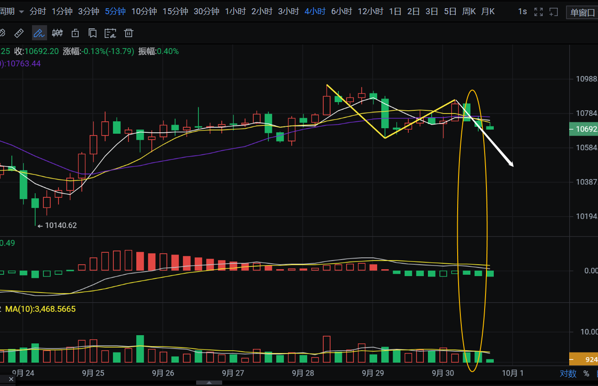The width and height of the screenshot is (598, 386).
Task: Click the bookmark icon in toolbar
Action: tap(92, 33)
